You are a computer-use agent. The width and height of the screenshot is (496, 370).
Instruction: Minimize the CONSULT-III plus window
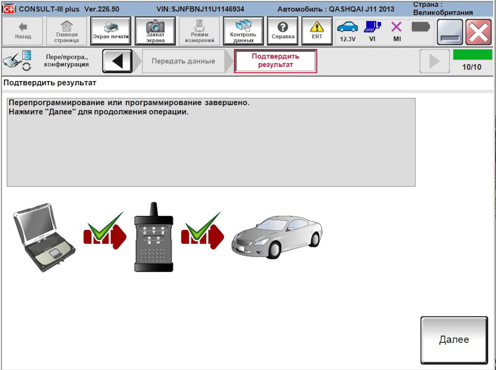click(x=450, y=32)
